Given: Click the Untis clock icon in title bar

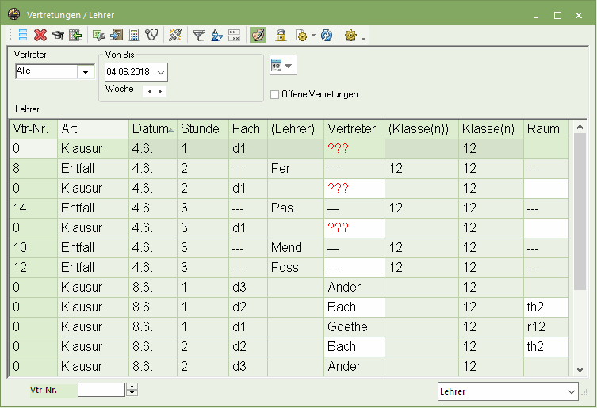Looking at the screenshot, I should [14, 14].
